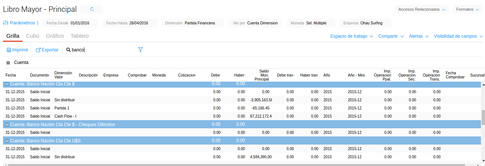
Task: Click the grid icon beside Cuenta
Action: tap(8, 63)
